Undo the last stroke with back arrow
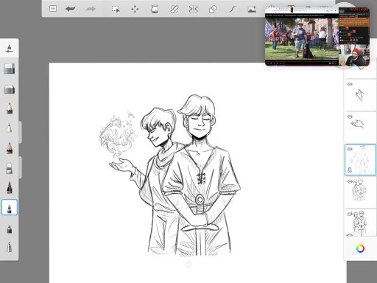 (71, 9)
